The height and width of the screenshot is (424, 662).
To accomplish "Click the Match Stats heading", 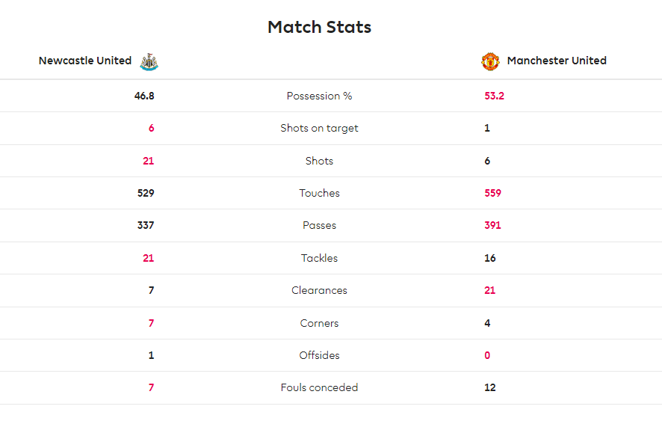I will (320, 27).
